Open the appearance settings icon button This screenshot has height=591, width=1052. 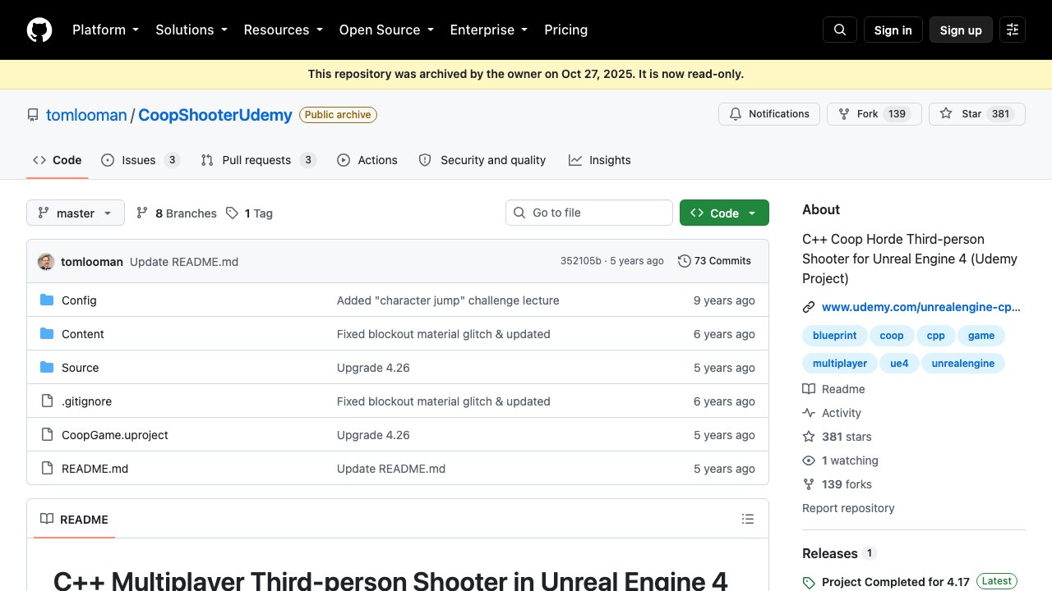pos(1013,30)
